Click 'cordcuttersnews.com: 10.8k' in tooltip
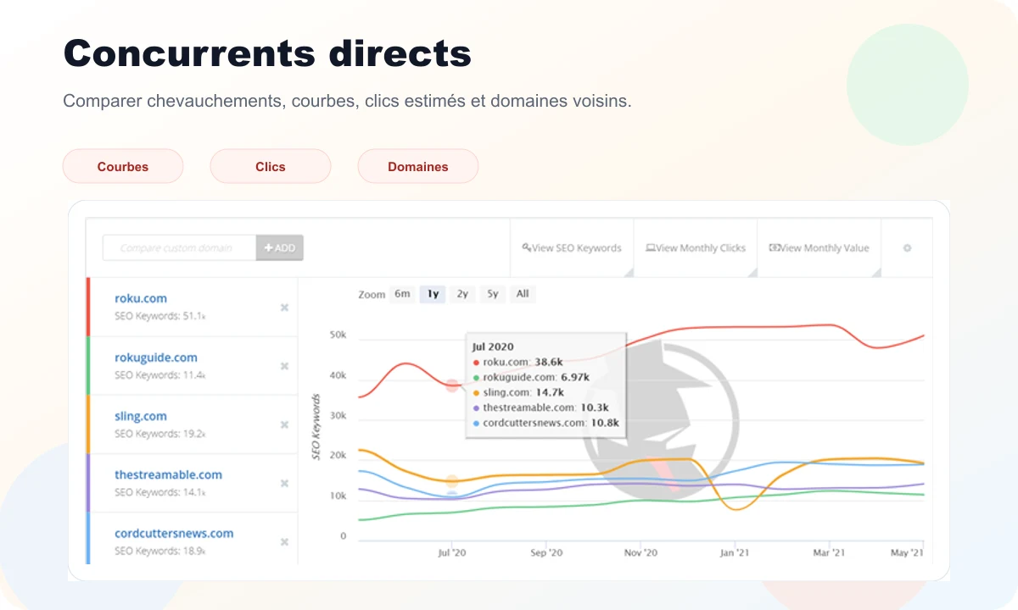The width and height of the screenshot is (1018, 610). [546, 423]
